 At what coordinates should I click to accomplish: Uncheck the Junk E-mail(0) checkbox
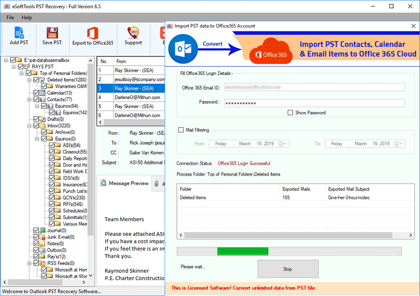click(x=36, y=237)
